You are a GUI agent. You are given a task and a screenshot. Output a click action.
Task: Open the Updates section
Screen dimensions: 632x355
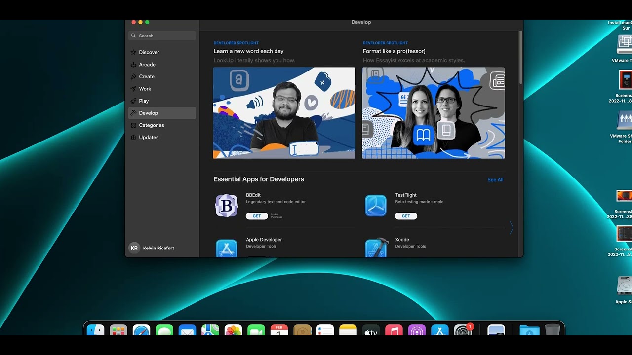162,137
